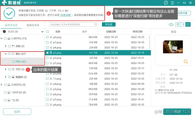Expand the D:(NTFS) (9) node
The width and height of the screenshot is (195, 118).
click(x=1, y=85)
